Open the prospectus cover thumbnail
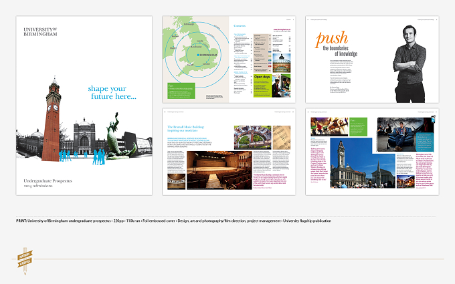The image size is (455, 284). click(x=84, y=106)
